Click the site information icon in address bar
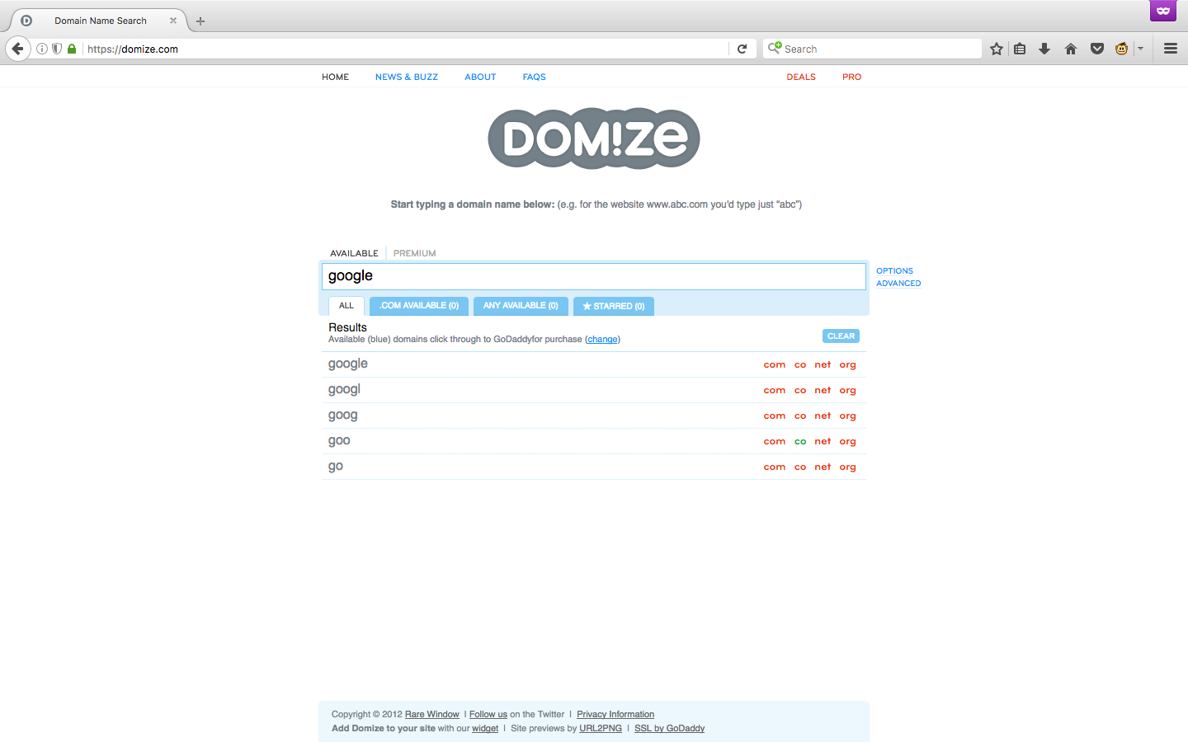This screenshot has height=742, width=1188. tap(42, 49)
